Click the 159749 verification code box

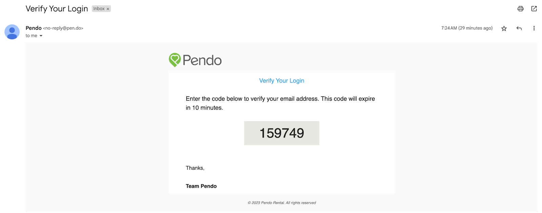click(x=282, y=133)
